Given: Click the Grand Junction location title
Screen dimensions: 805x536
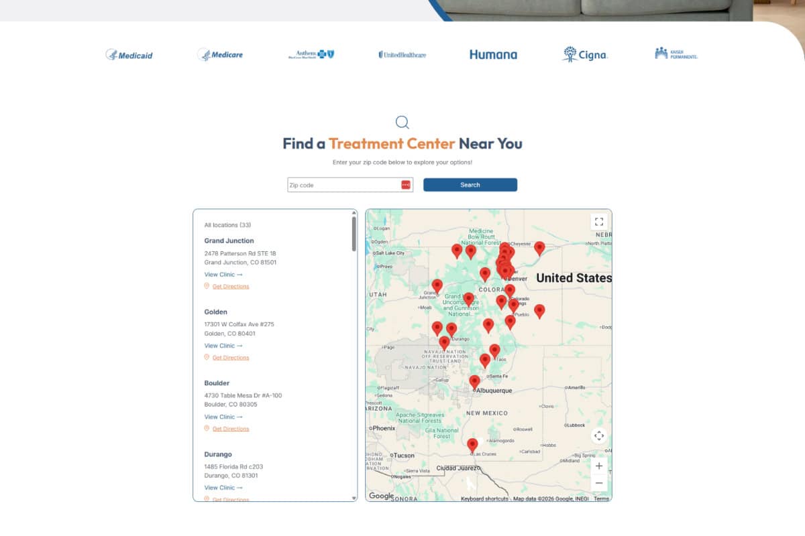Looking at the screenshot, I should [229, 241].
